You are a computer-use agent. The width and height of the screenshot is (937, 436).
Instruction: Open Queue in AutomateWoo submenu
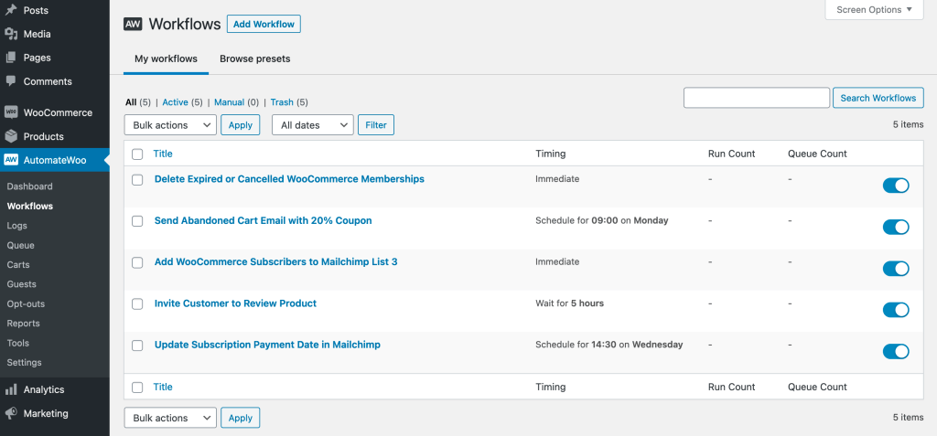(20, 246)
